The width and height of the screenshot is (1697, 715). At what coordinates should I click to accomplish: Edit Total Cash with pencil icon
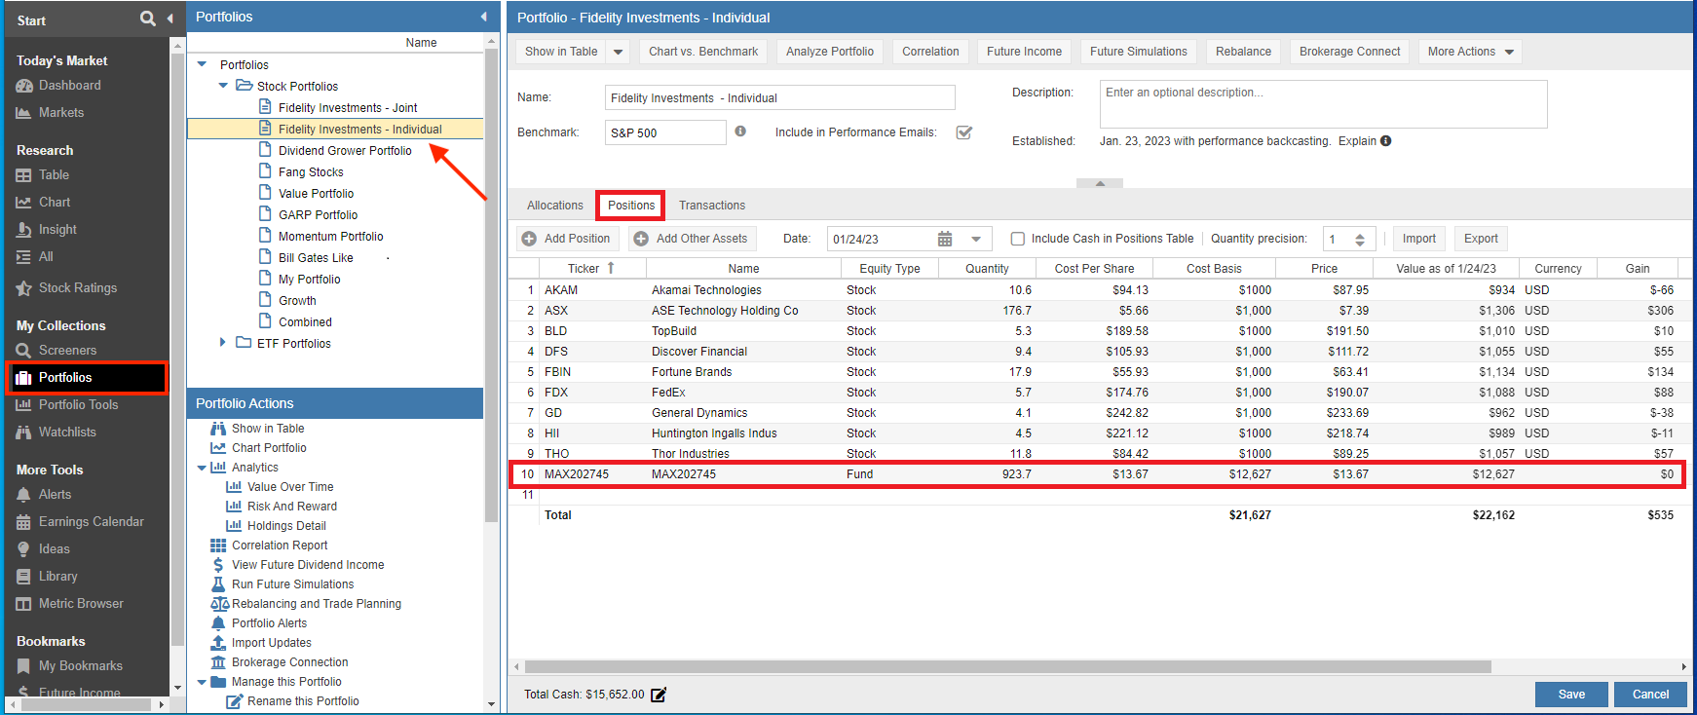pyautogui.click(x=659, y=695)
